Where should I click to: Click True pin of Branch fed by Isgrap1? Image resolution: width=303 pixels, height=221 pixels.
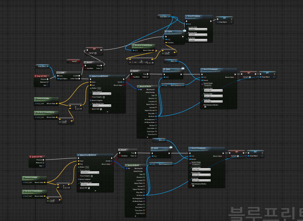[x=101, y=65]
